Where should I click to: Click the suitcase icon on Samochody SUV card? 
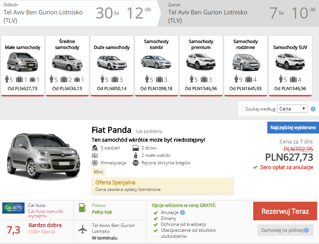coord(293,79)
